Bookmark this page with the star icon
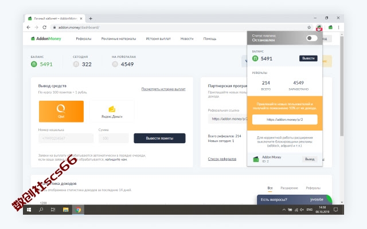 [x=309, y=27]
